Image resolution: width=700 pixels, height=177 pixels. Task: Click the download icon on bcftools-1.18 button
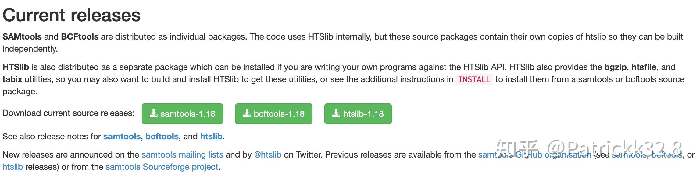tap(247, 114)
